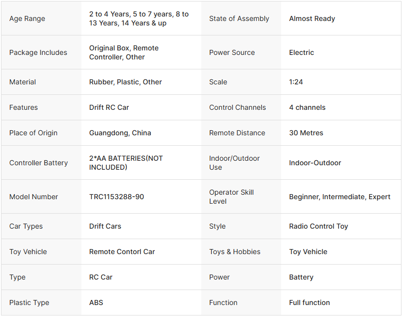This screenshot has width=403, height=317.
Task: Select the 1:24 scale value
Action: point(296,82)
